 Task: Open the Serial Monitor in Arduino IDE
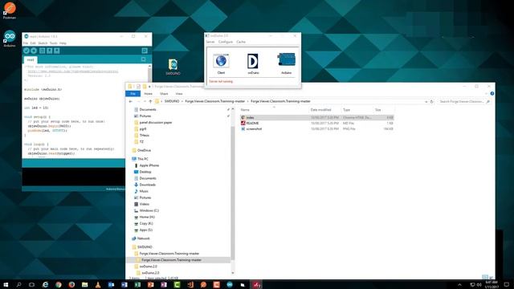pos(145,51)
